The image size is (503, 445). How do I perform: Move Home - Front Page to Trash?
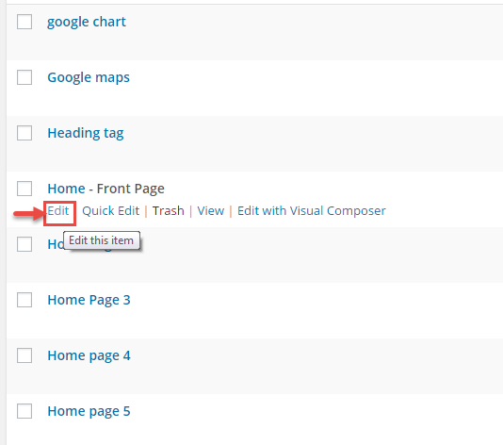point(168,211)
